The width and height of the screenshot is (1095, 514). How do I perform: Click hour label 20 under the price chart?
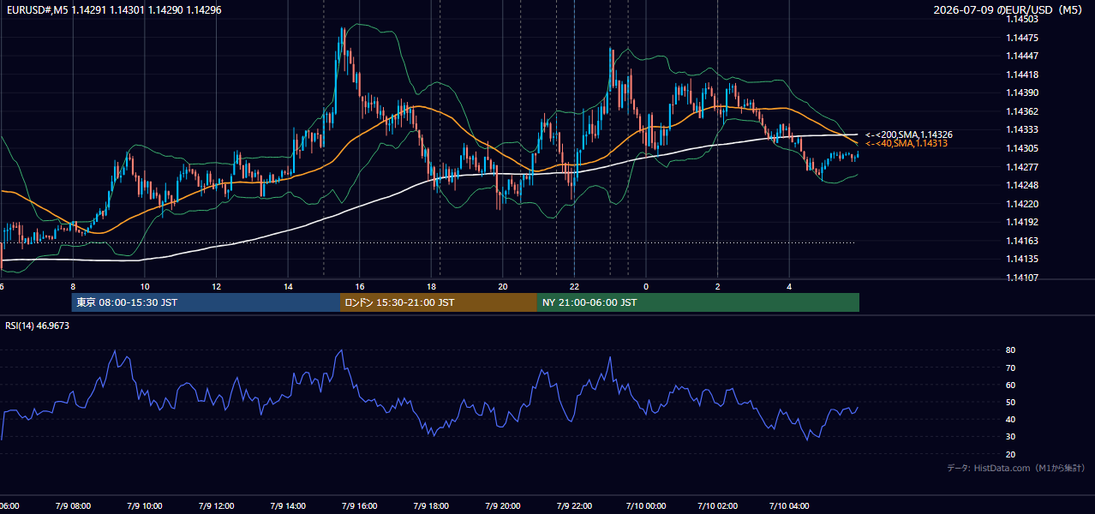[x=503, y=286]
